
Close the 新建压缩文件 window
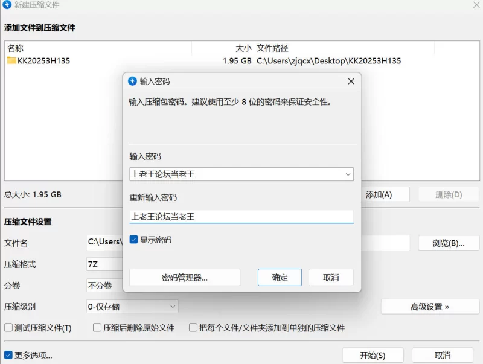(x=476, y=5)
